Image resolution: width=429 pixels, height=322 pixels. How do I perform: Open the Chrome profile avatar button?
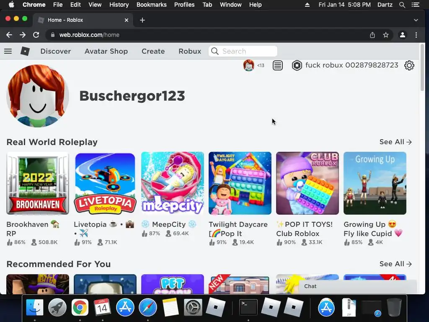(403, 35)
